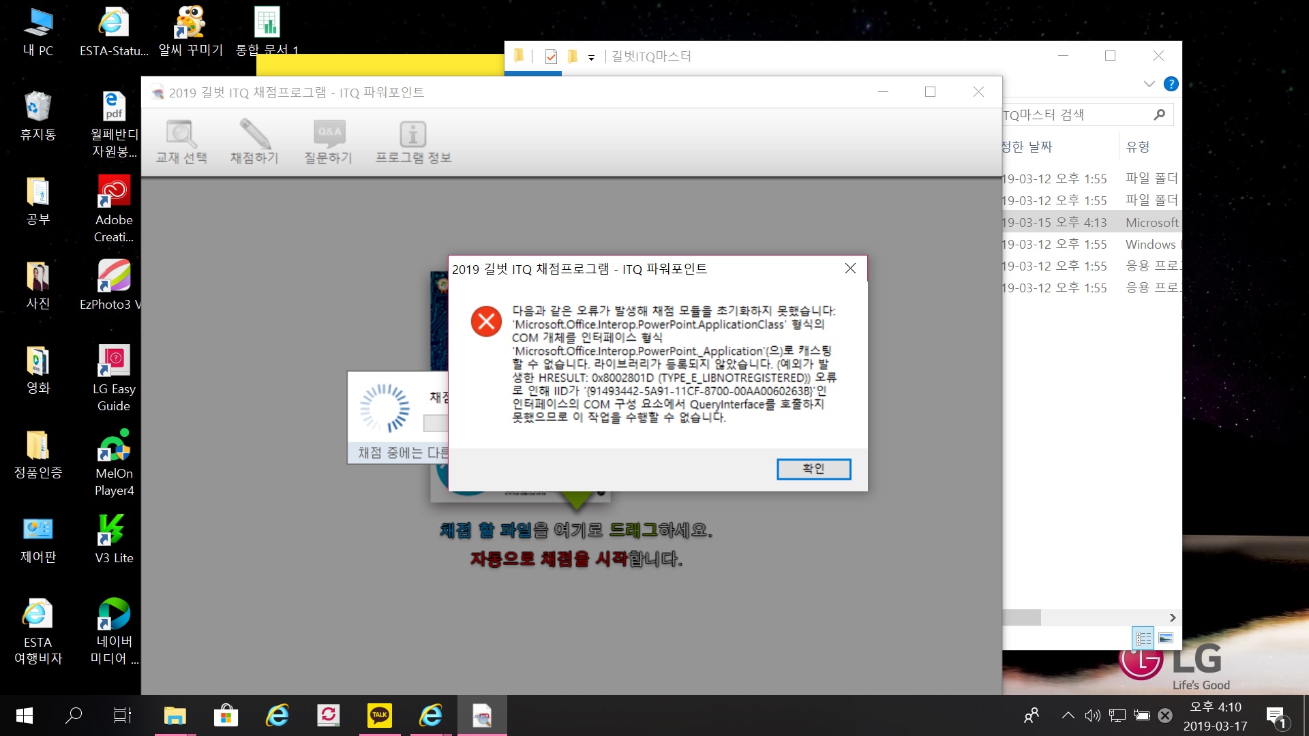Expand the ribbon chevron in explorer window
The height and width of the screenshot is (736, 1309).
(1149, 84)
